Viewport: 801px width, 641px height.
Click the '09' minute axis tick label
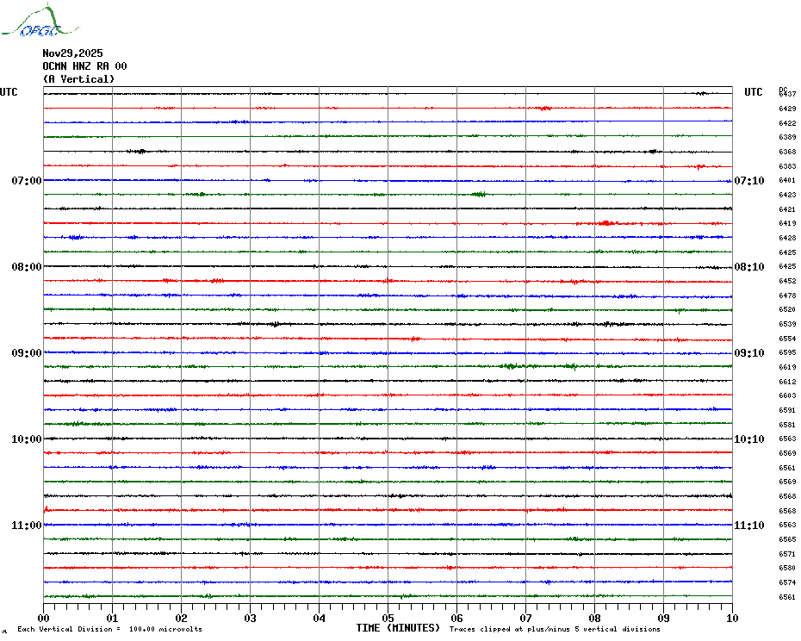point(663,618)
